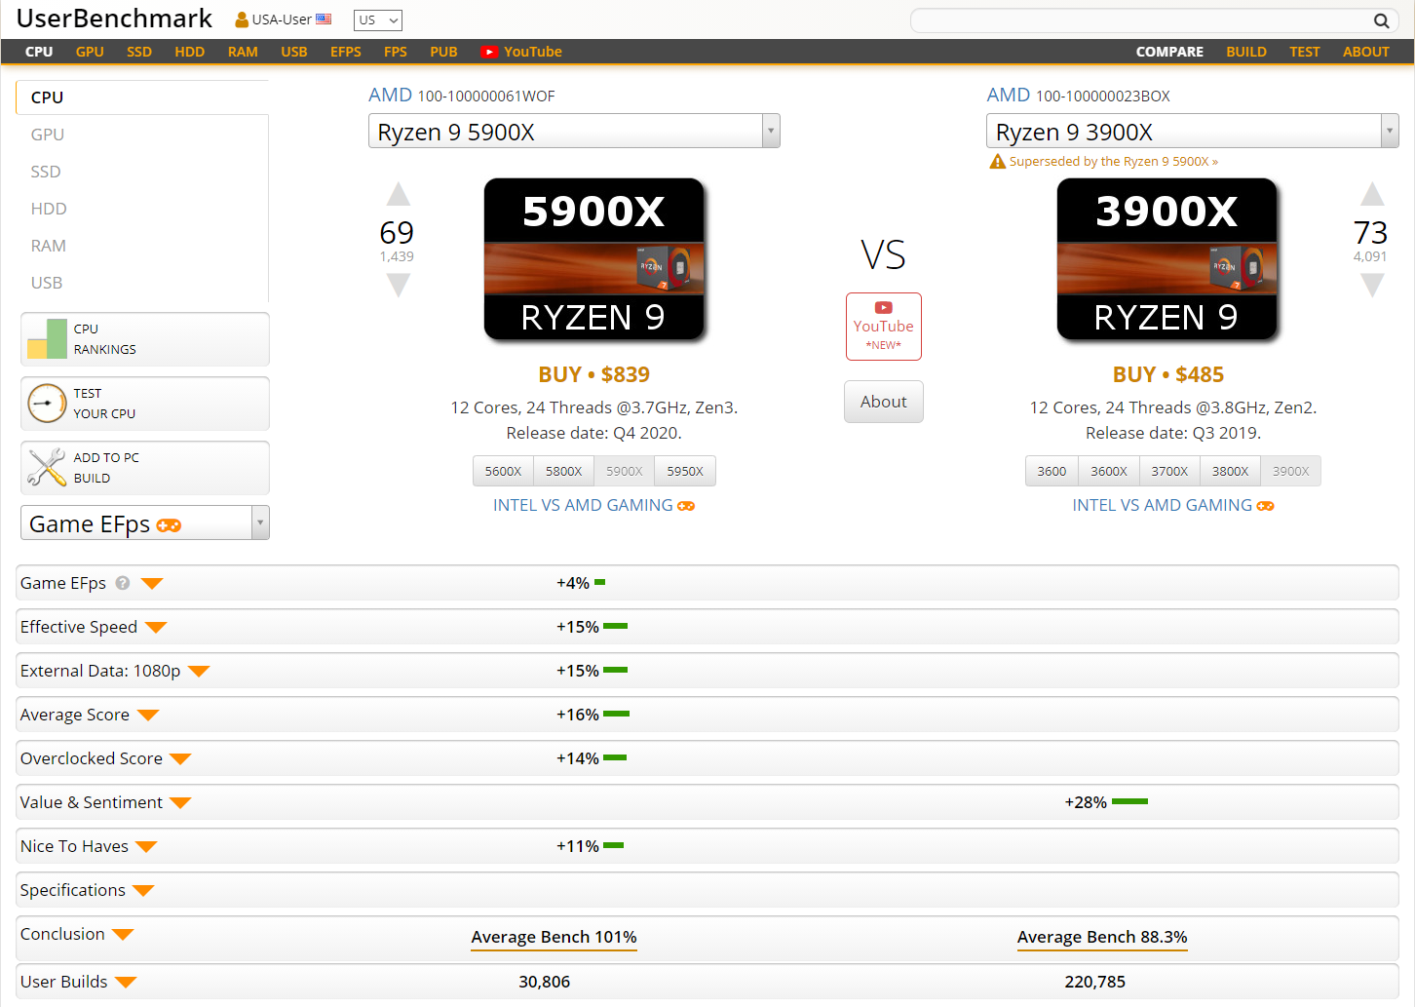Open Intel vs AMD Gaming link under 3900X
The width and height of the screenshot is (1415, 1007).
[x=1173, y=505]
